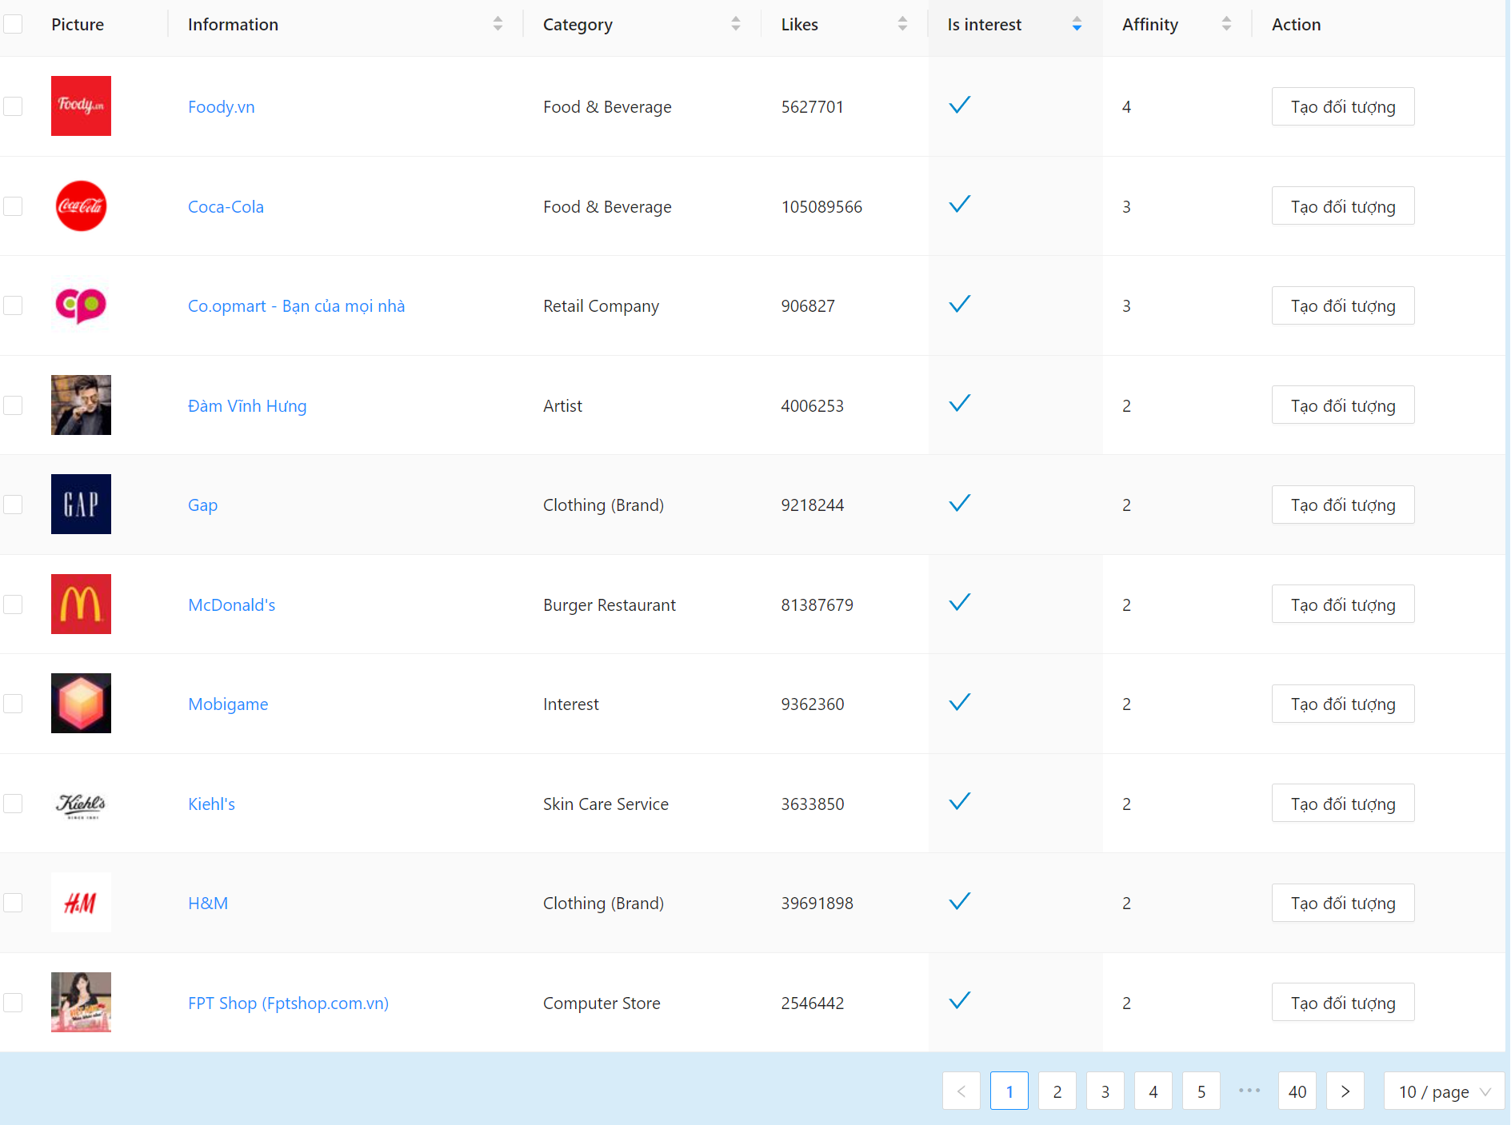Click the Coca-Cola logo picture

click(81, 205)
